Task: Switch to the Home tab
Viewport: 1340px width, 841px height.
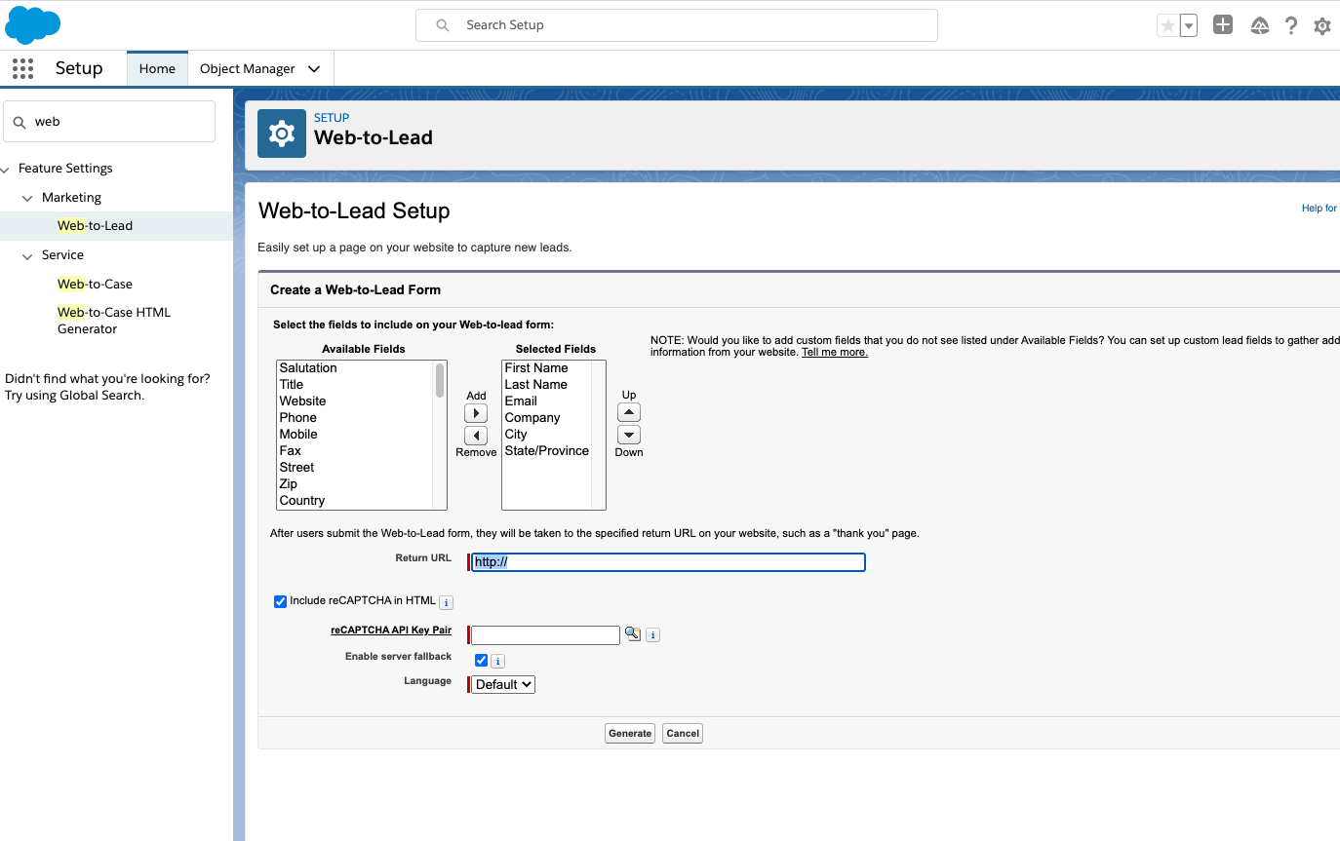Action: pyautogui.click(x=157, y=68)
